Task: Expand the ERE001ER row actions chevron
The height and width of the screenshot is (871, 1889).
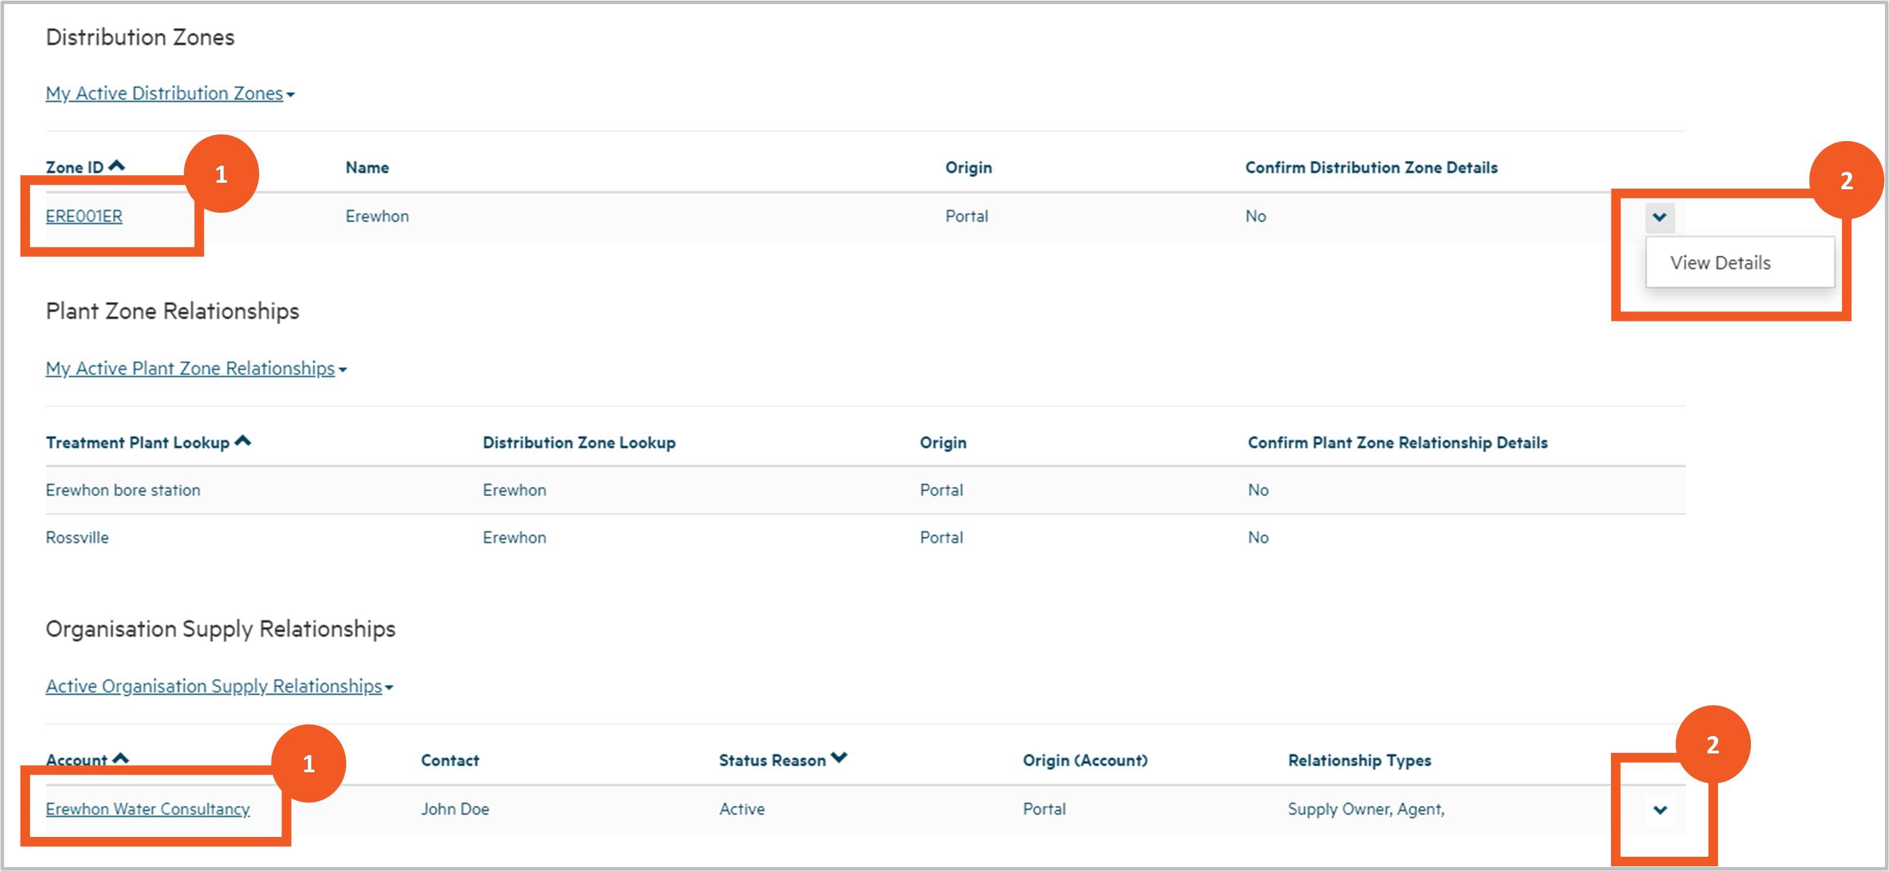Action: 1659,217
